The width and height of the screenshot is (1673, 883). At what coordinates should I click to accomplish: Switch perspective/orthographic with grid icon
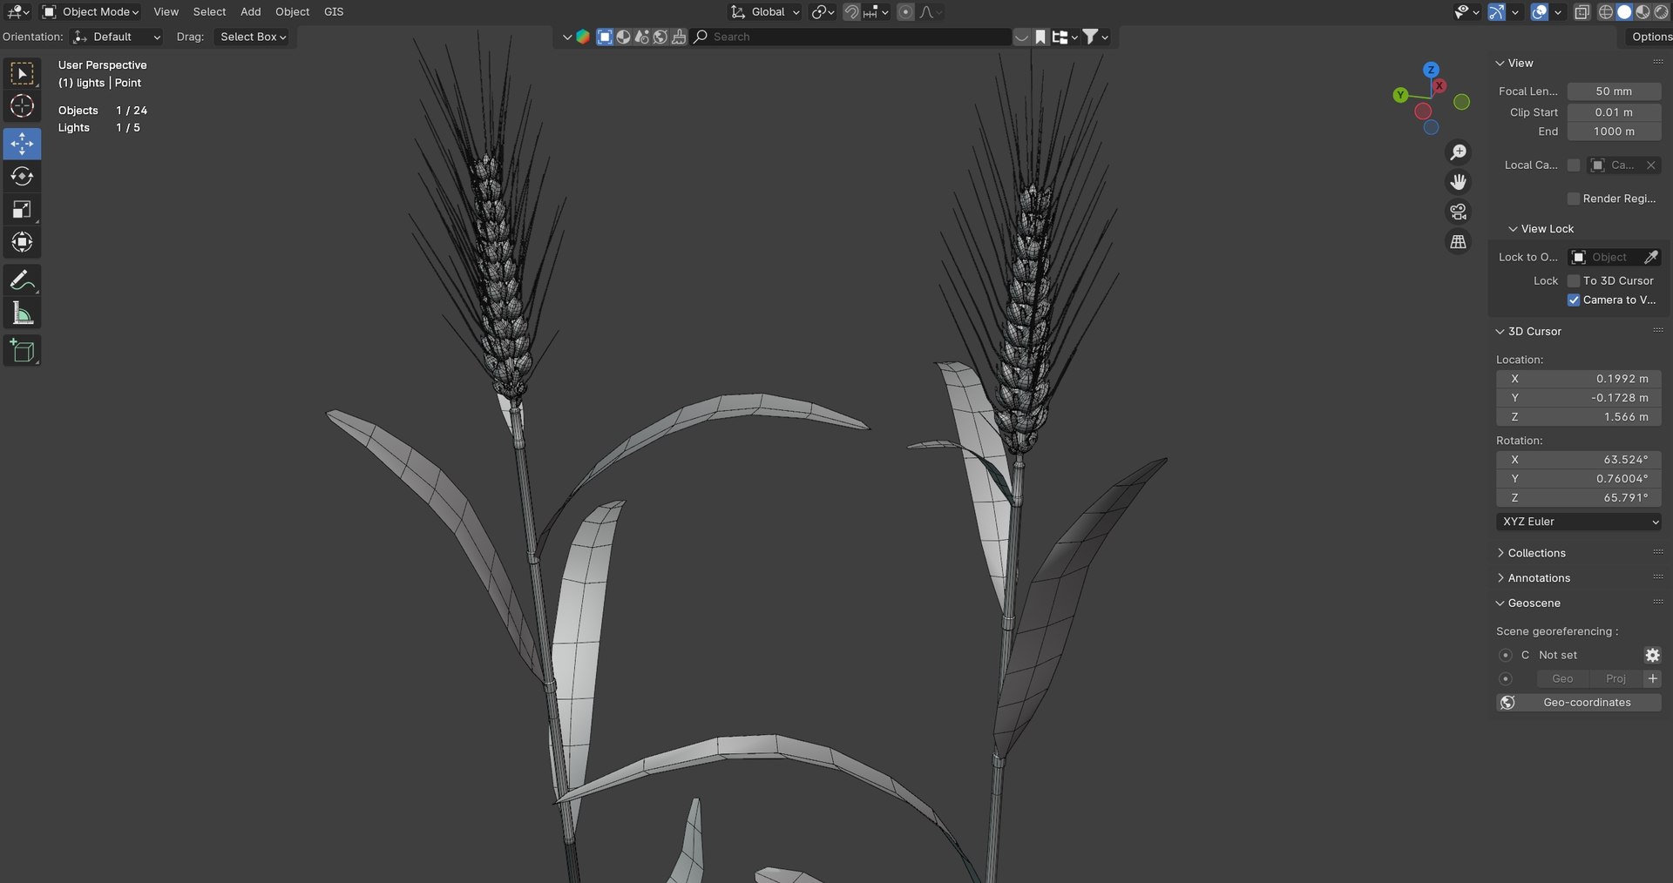click(x=1458, y=241)
